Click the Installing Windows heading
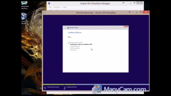This screenshot has width=171, height=96. [x=75, y=33]
